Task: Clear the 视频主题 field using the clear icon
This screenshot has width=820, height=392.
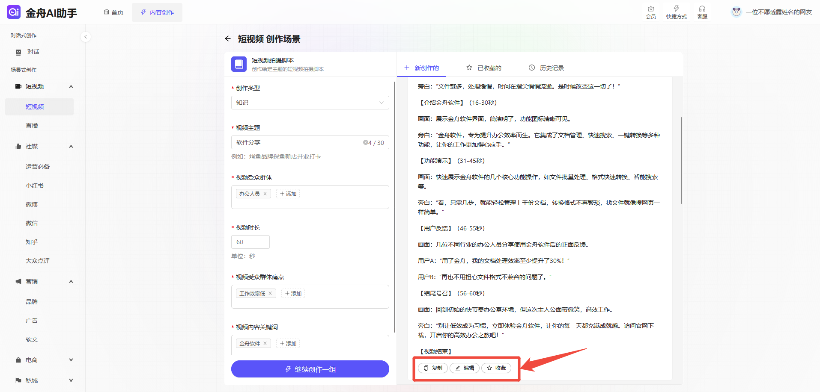Action: pyautogui.click(x=365, y=142)
